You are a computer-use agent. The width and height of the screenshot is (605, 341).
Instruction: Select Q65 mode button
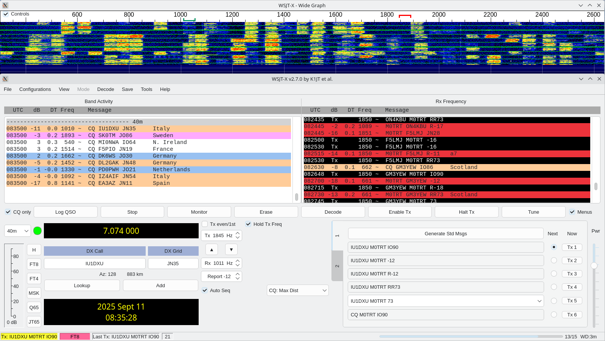(34, 307)
